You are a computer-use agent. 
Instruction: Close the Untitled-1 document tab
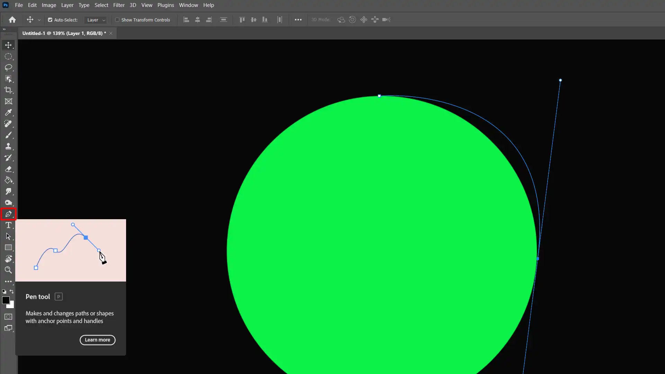111,33
